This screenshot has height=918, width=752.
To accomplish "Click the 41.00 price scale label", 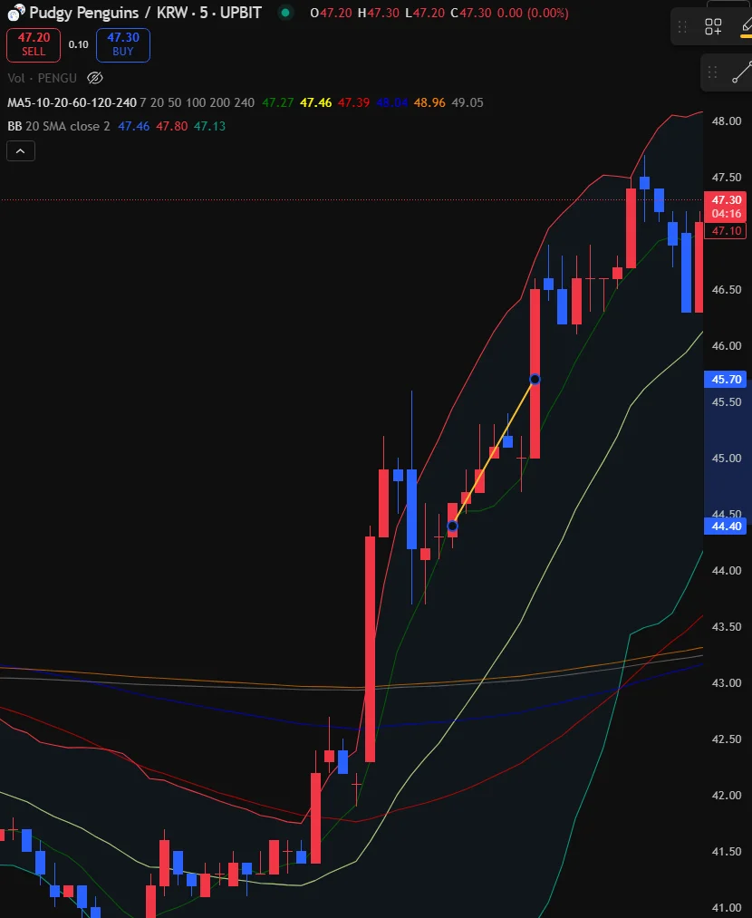I will point(727,908).
